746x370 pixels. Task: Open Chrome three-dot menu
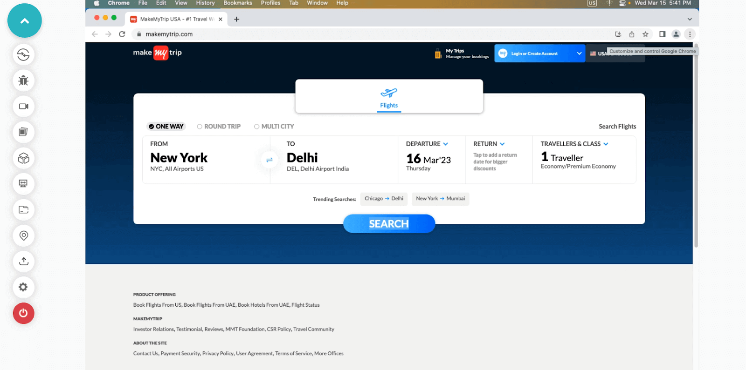tap(690, 34)
